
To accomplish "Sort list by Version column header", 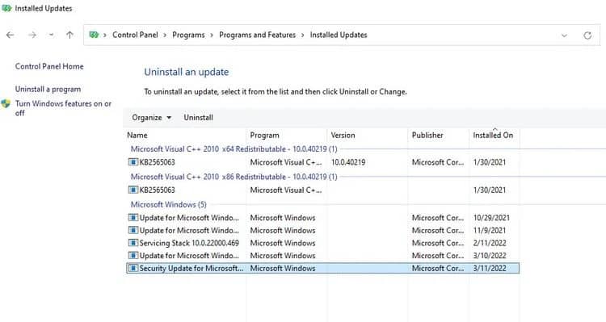I will pyautogui.click(x=343, y=135).
